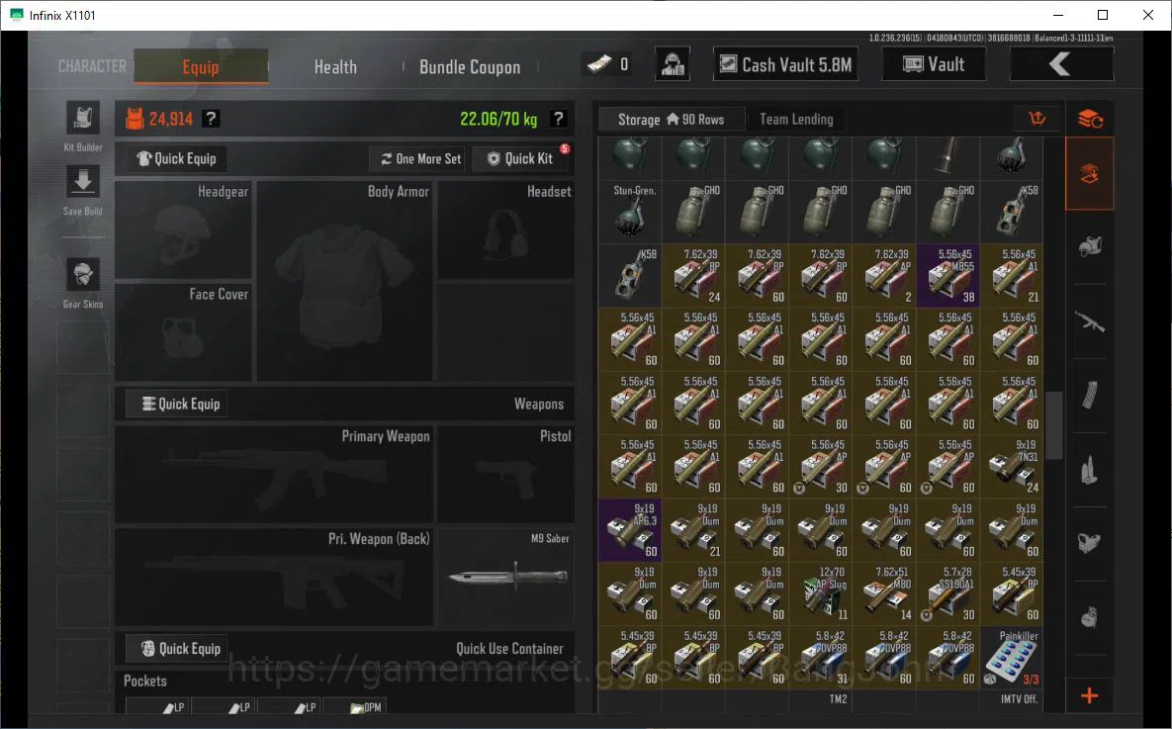1172x729 pixels.
Task: Select the Face Cover equipment slot
Action: [x=183, y=332]
